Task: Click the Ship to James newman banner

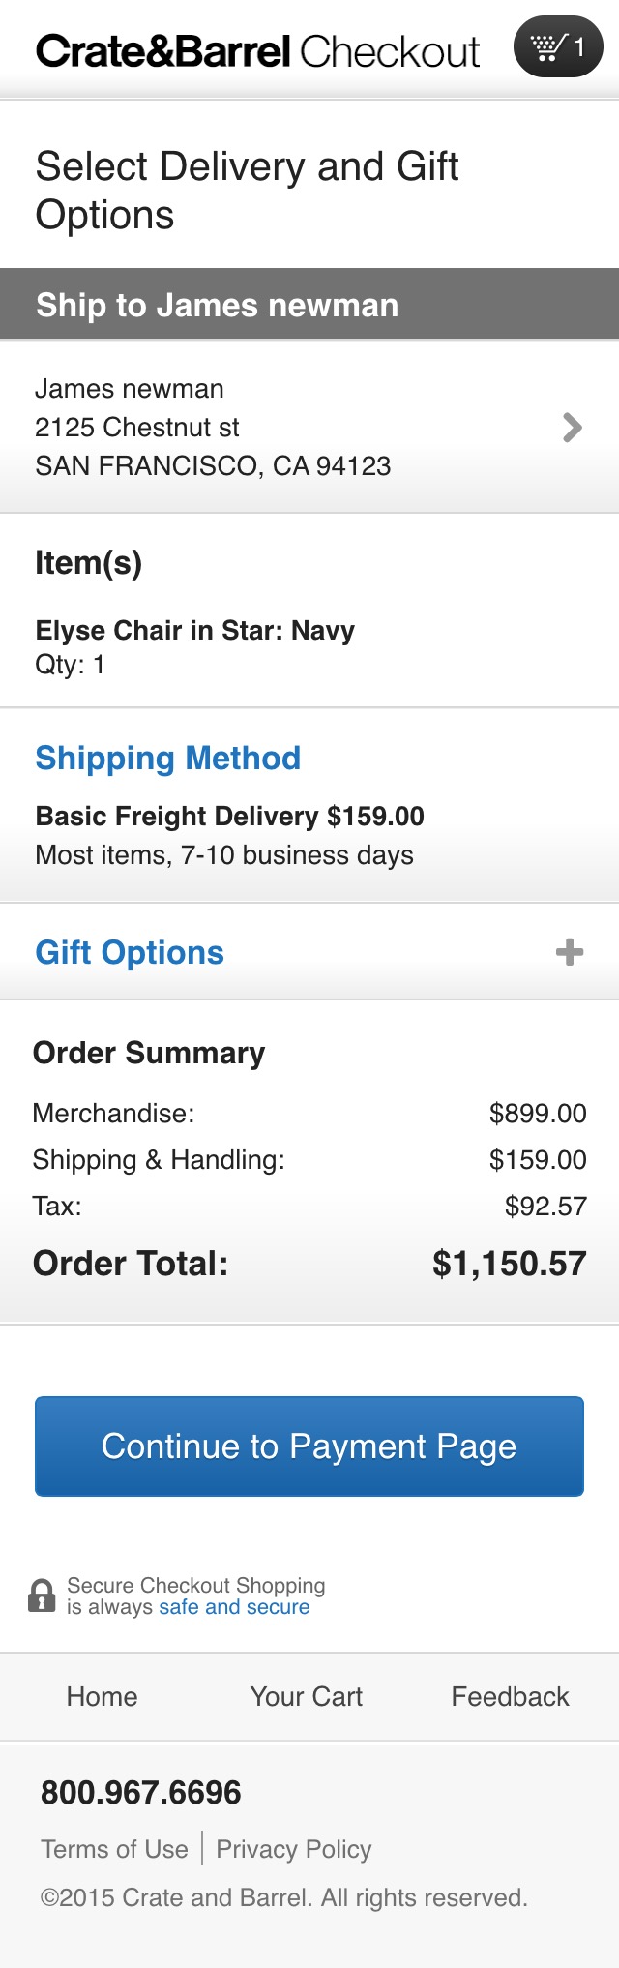Action: click(x=217, y=305)
